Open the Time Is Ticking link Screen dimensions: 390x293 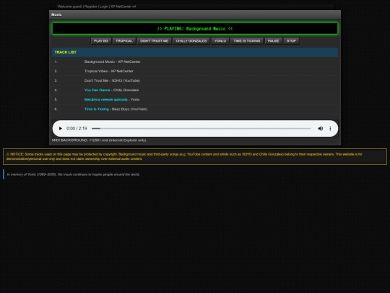[x=97, y=109]
